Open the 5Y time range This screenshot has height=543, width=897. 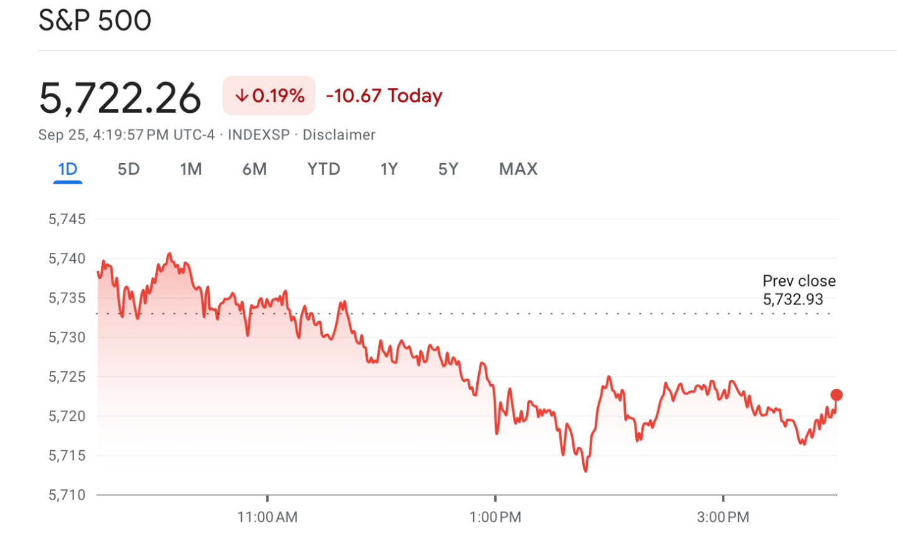coord(448,169)
